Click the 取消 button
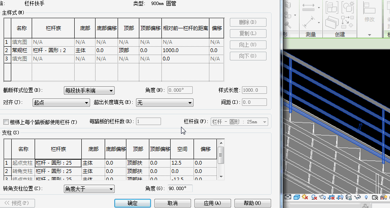The image size is (390, 208). [x=173, y=203]
